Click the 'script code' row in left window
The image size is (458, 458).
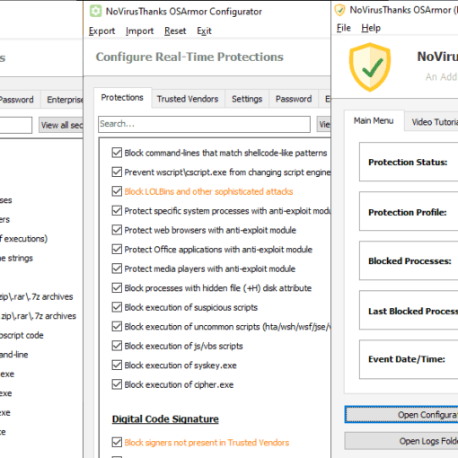tap(22, 335)
